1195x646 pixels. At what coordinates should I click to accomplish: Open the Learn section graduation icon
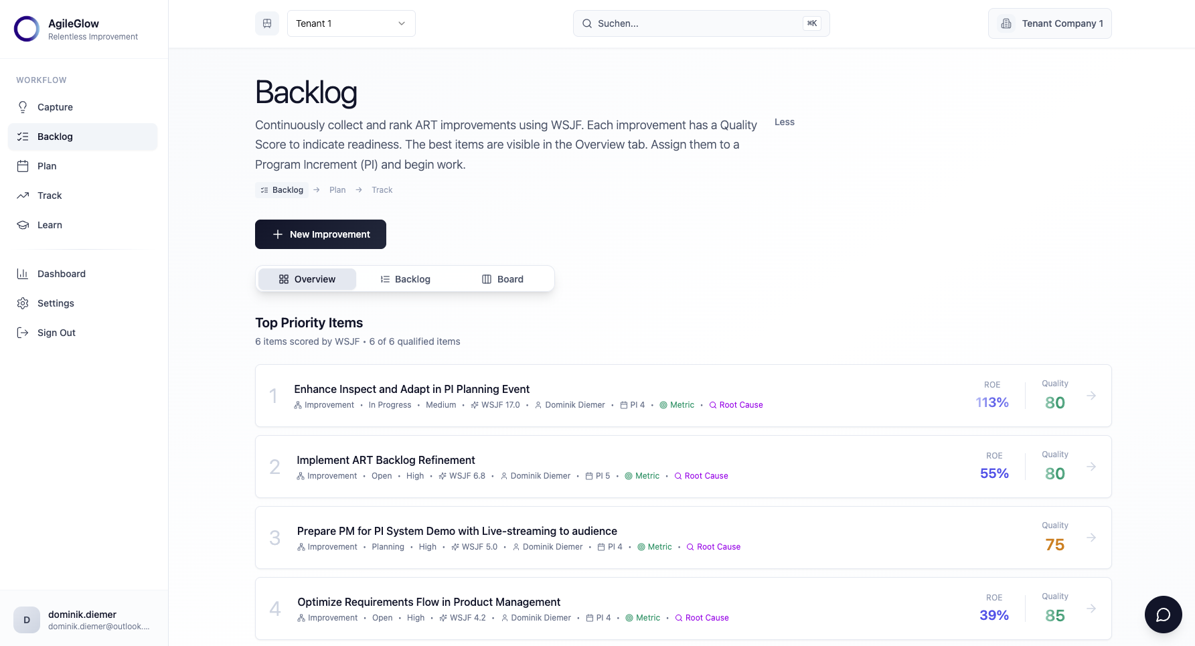coord(22,225)
